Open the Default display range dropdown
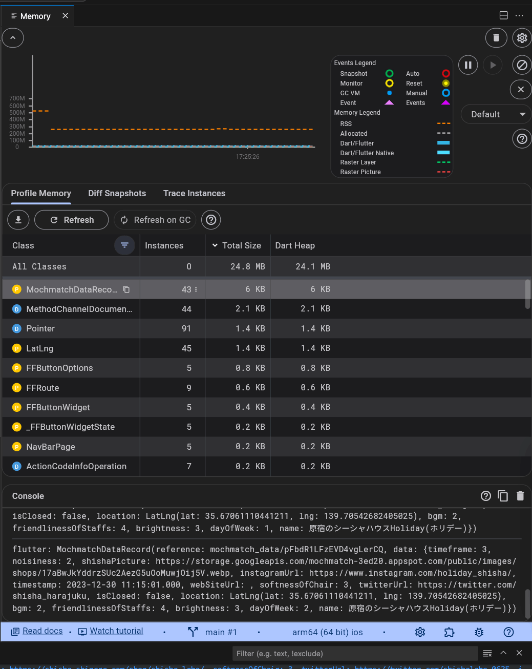Image resolution: width=532 pixels, height=669 pixels. click(x=496, y=114)
